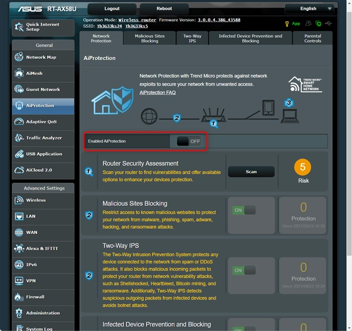Click the AiProtection shield icon in sidebar

19,106
